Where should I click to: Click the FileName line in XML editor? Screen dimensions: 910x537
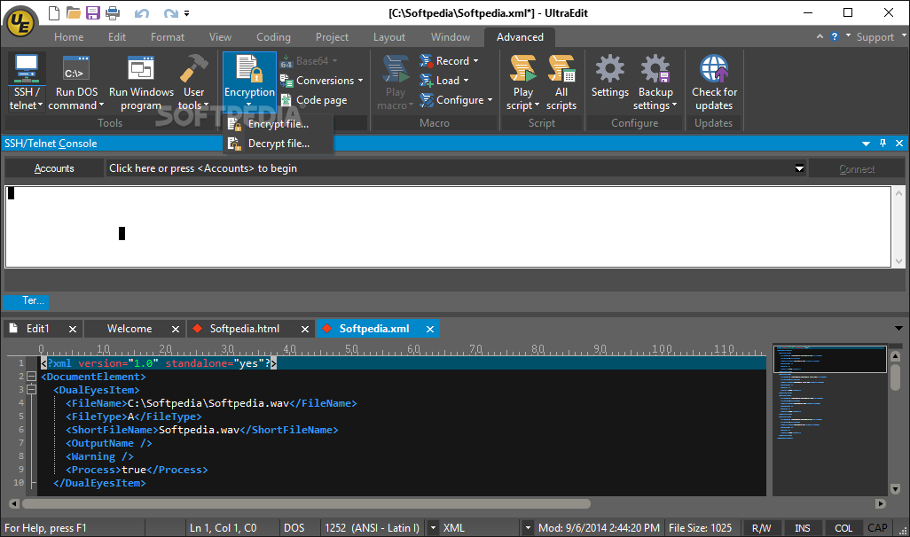(x=211, y=403)
